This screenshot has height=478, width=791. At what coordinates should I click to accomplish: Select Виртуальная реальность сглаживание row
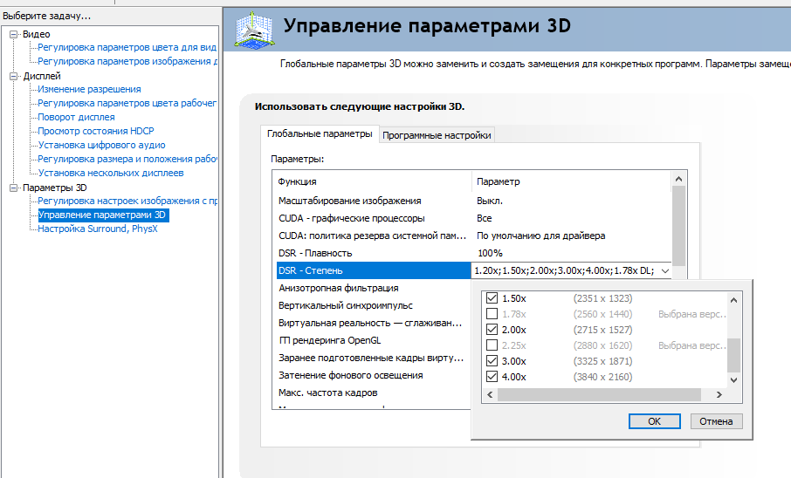click(374, 323)
